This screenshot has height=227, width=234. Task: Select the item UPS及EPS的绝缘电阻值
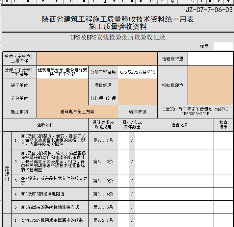coord(54,194)
